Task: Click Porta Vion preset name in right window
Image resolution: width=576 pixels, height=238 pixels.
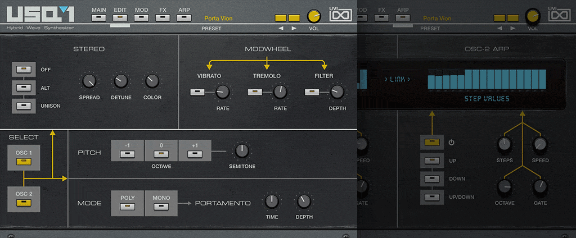Action: [437, 19]
